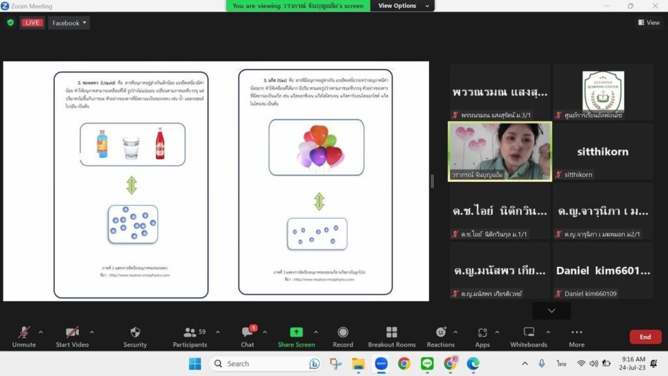Click the green Share Screen icon

[296, 333]
